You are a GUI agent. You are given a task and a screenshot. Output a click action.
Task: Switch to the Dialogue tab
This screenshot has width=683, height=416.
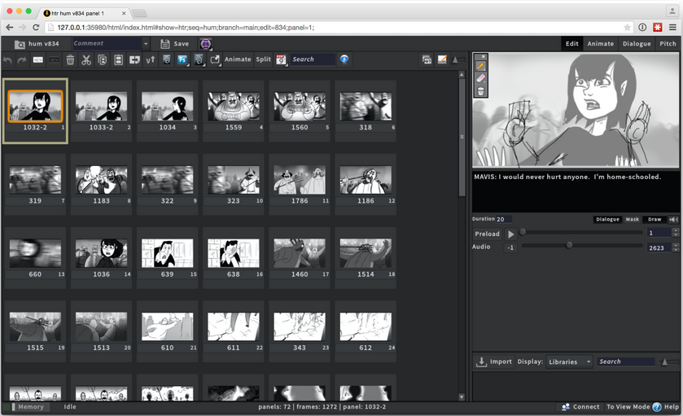[x=637, y=44]
